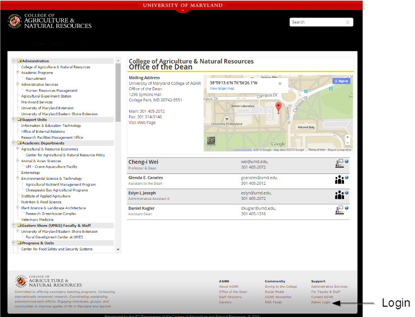Viewport: 415px width, 317px height.
Task: Open the Giving to the College footer link
Action: [281, 287]
